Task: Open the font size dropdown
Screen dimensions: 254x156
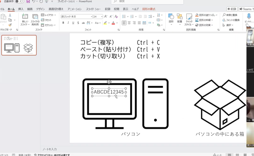Action: coord(102,17)
